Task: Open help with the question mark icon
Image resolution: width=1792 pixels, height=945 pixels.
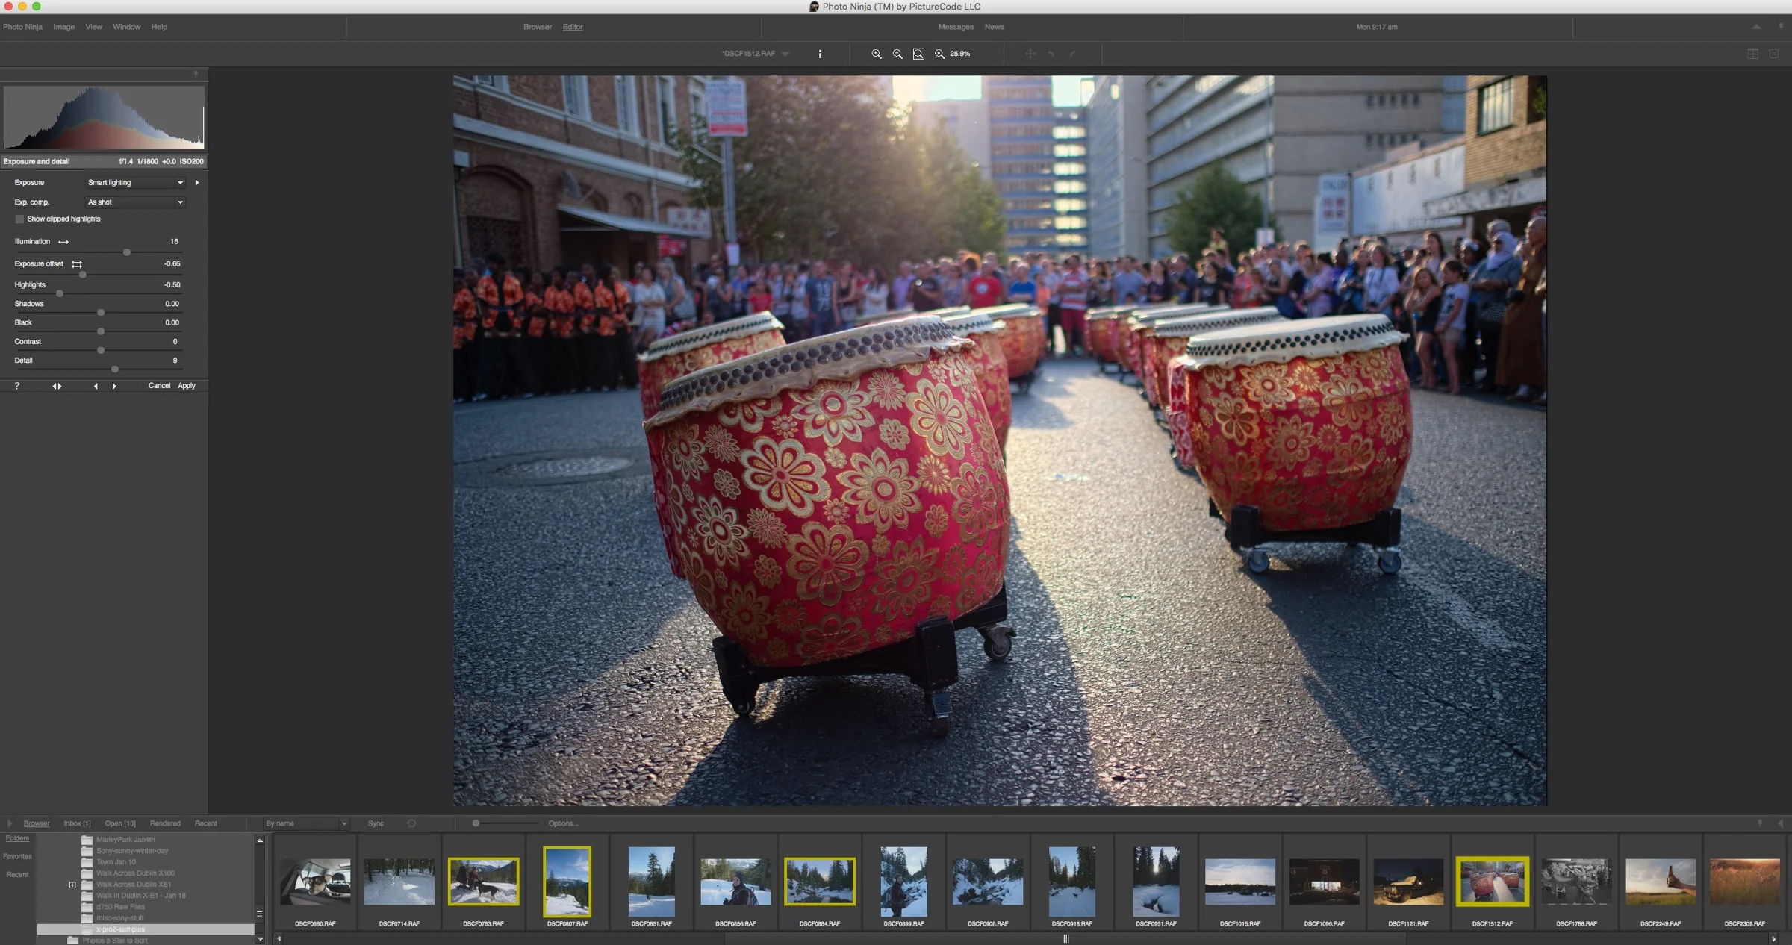Action: (x=16, y=386)
